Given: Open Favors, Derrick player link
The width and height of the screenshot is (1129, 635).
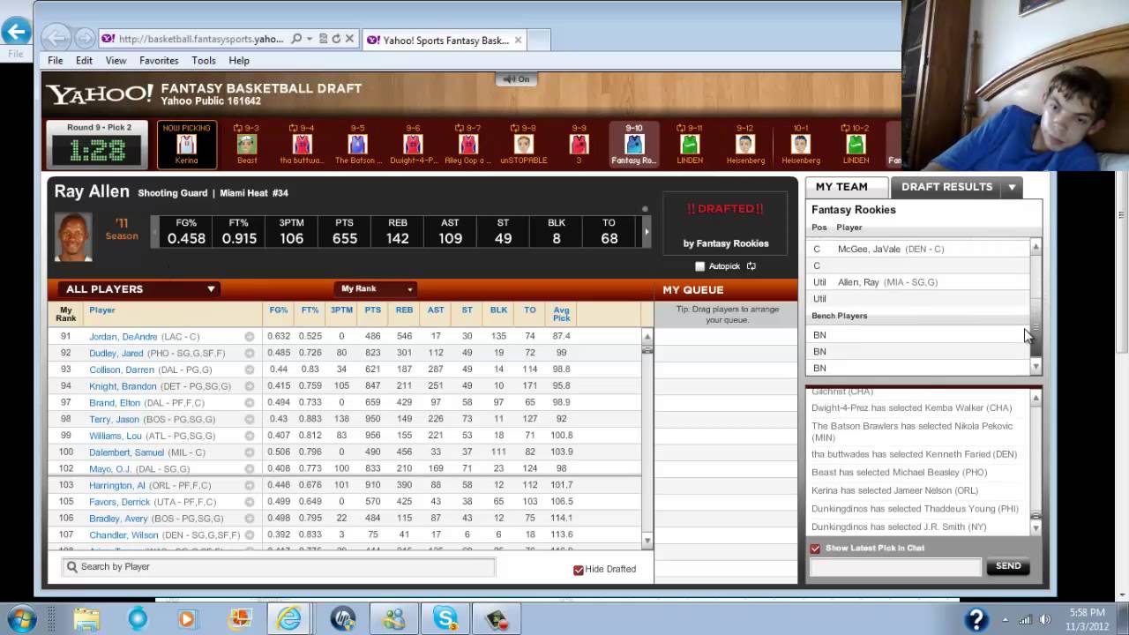Looking at the screenshot, I should (x=120, y=503).
